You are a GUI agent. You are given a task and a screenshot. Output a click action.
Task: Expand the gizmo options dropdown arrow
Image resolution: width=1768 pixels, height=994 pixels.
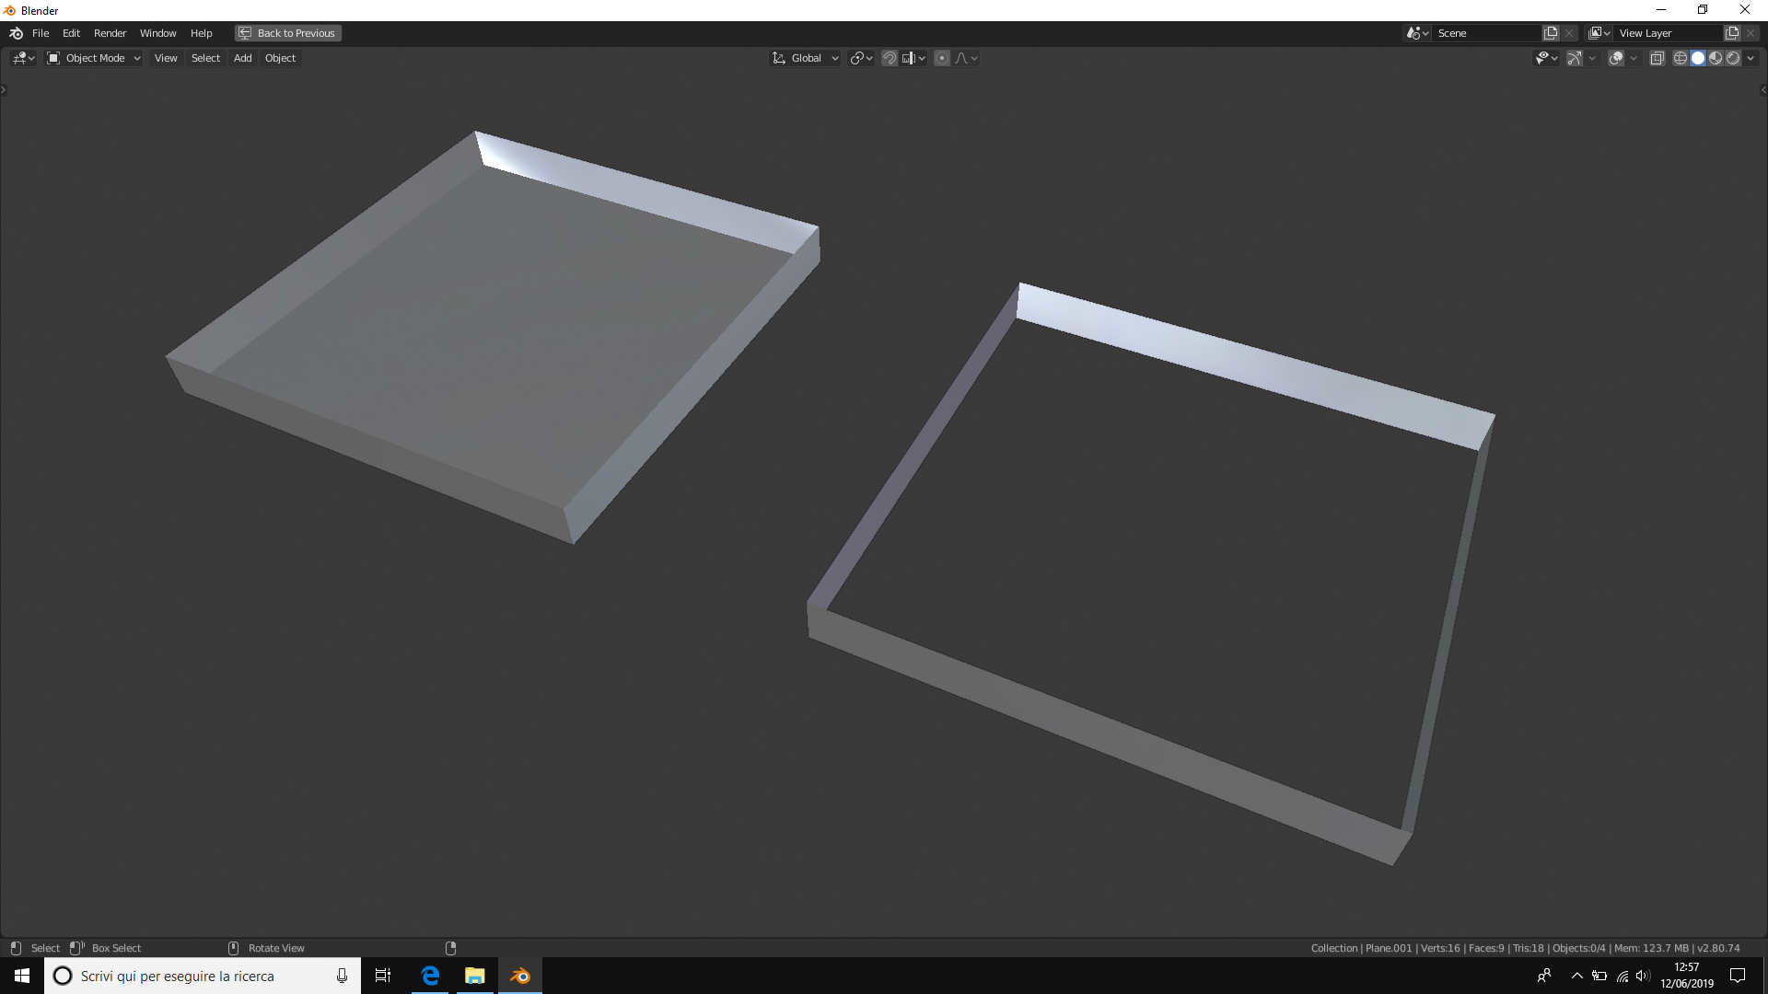pyautogui.click(x=1592, y=58)
